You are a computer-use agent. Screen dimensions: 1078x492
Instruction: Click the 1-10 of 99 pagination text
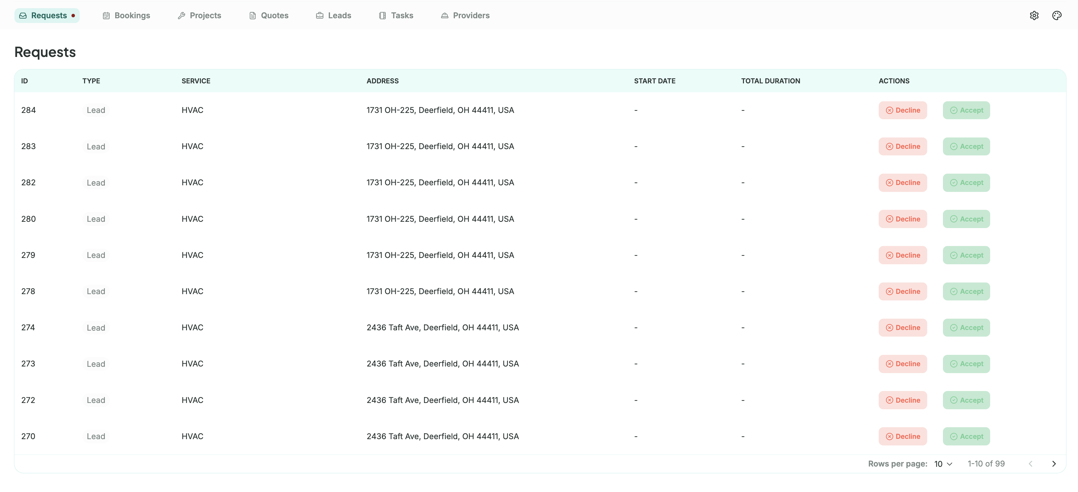pos(986,464)
